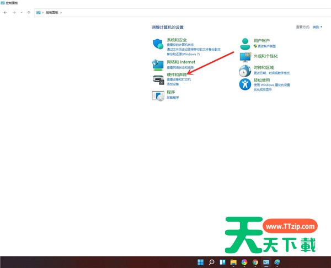
Task: Open the 网络和 Internet heading link
Action: [x=181, y=62]
